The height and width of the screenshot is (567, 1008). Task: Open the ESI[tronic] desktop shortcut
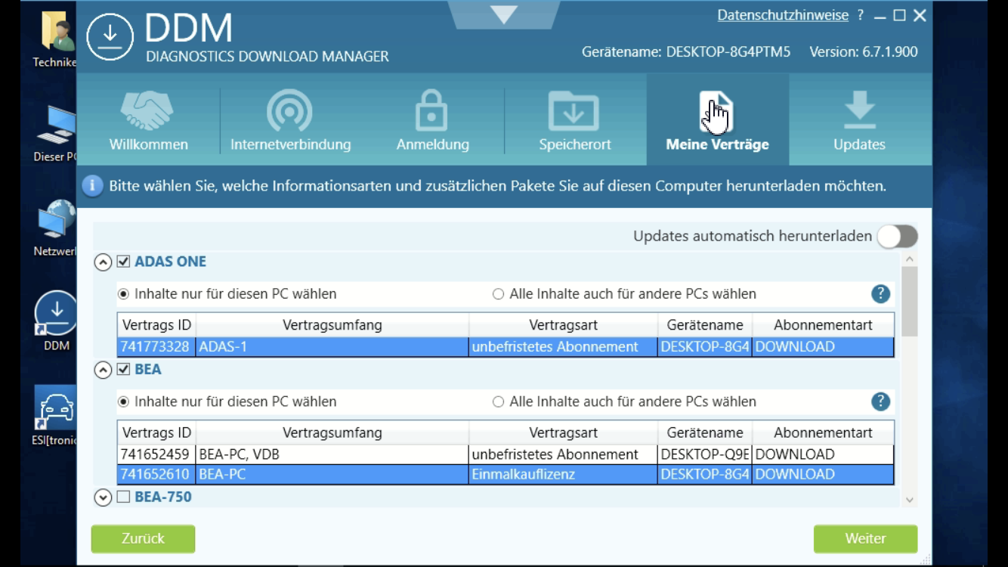coord(56,416)
